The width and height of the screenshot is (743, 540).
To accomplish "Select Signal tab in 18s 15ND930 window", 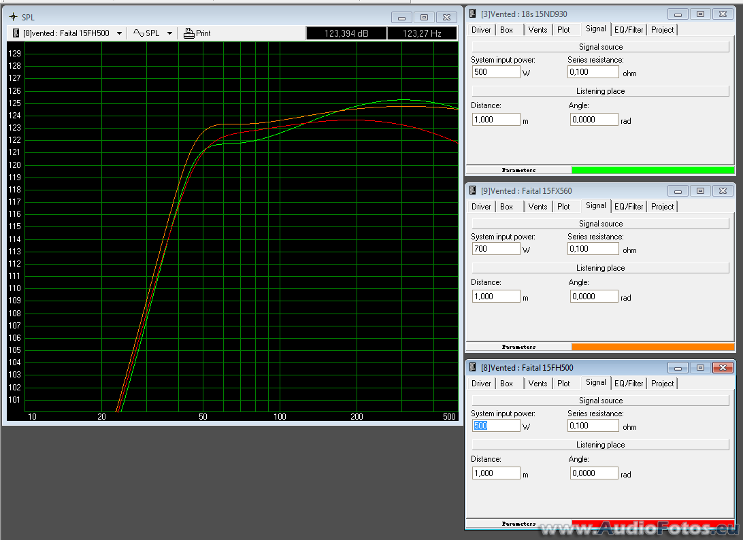I will click(x=595, y=29).
